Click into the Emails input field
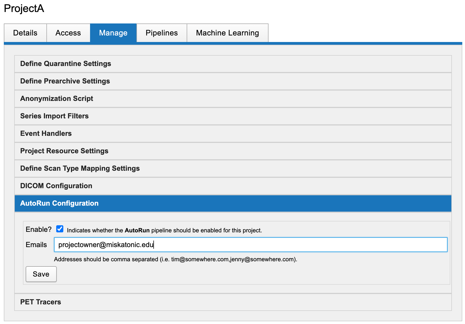Image resolution: width=465 pixels, height=324 pixels. 251,245
